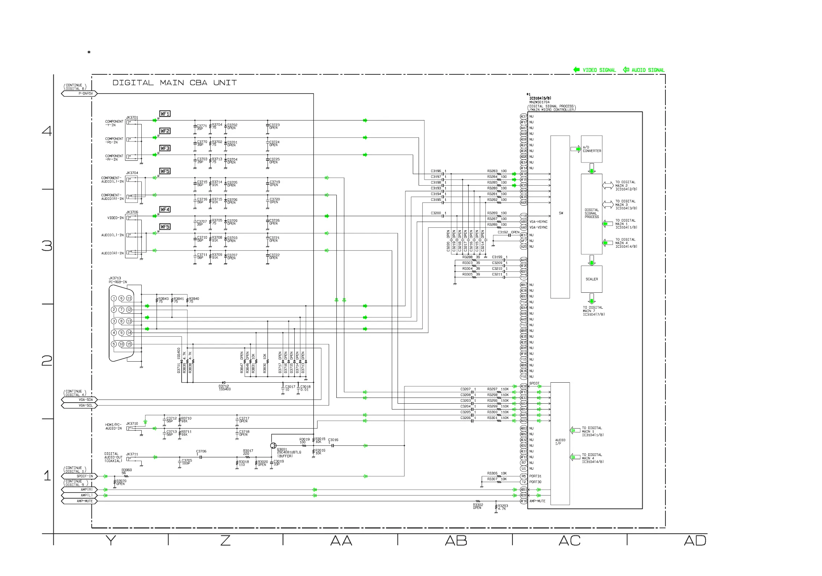822x576 pixels.
Task: Click the VIDEO SIGNAL legend arrow
Action: point(576,70)
